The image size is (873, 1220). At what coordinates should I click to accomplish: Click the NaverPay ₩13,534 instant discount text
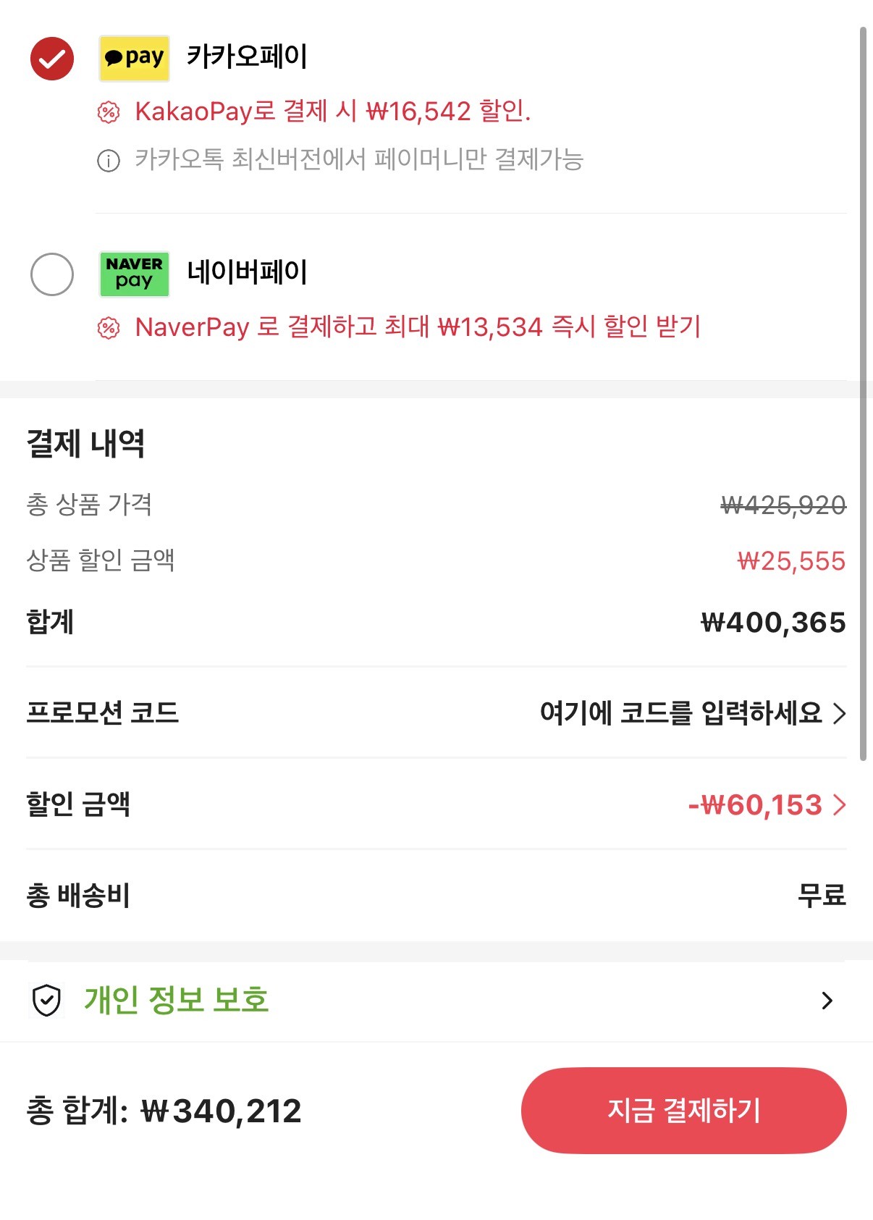tap(418, 327)
